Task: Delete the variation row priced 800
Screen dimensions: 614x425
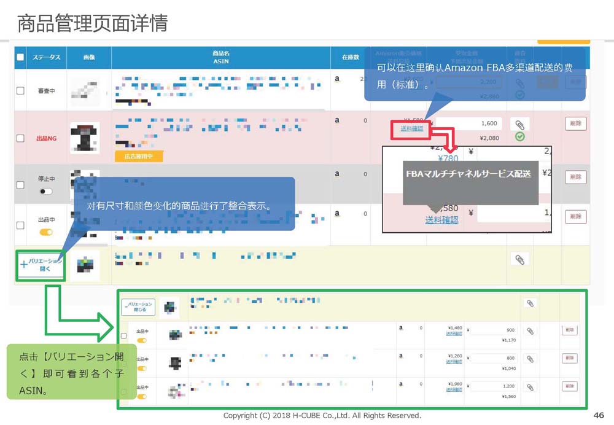Action: pos(569,358)
